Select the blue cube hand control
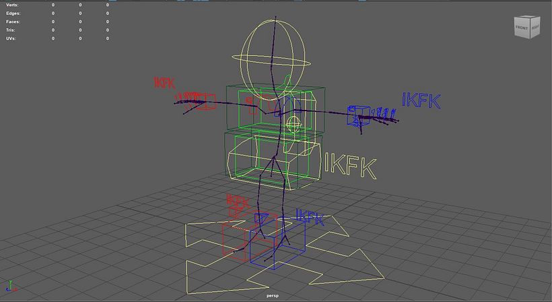The image size is (552, 302). tap(357, 115)
